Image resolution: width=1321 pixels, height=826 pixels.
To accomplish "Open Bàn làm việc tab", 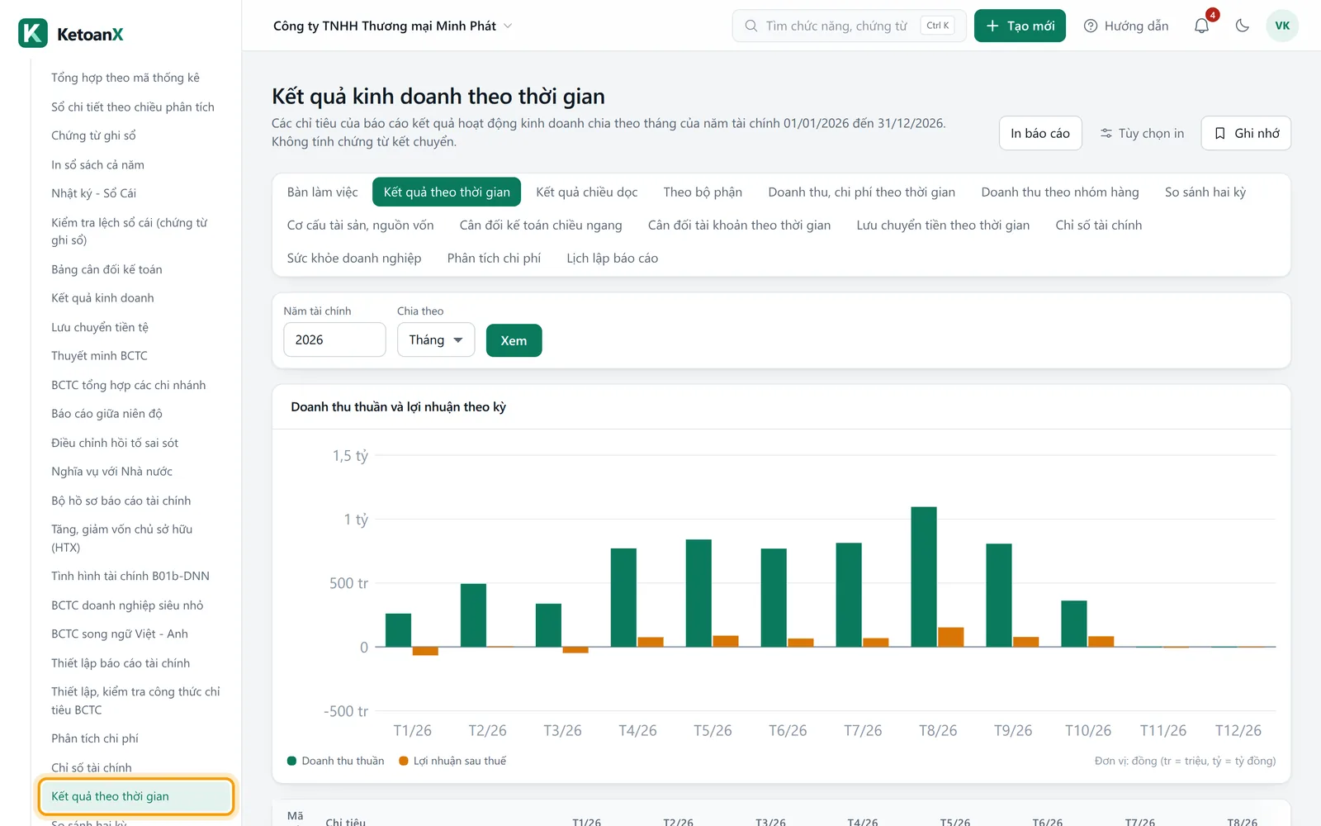I will (x=323, y=192).
